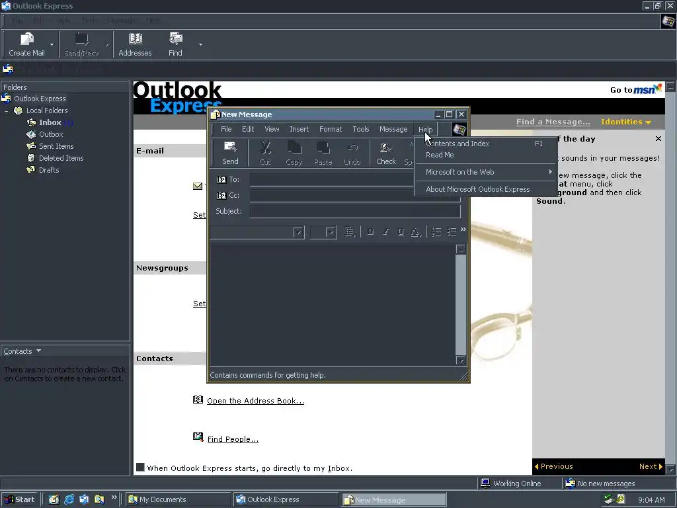Open Edit menu in New Message
677x508 pixels.
click(248, 129)
